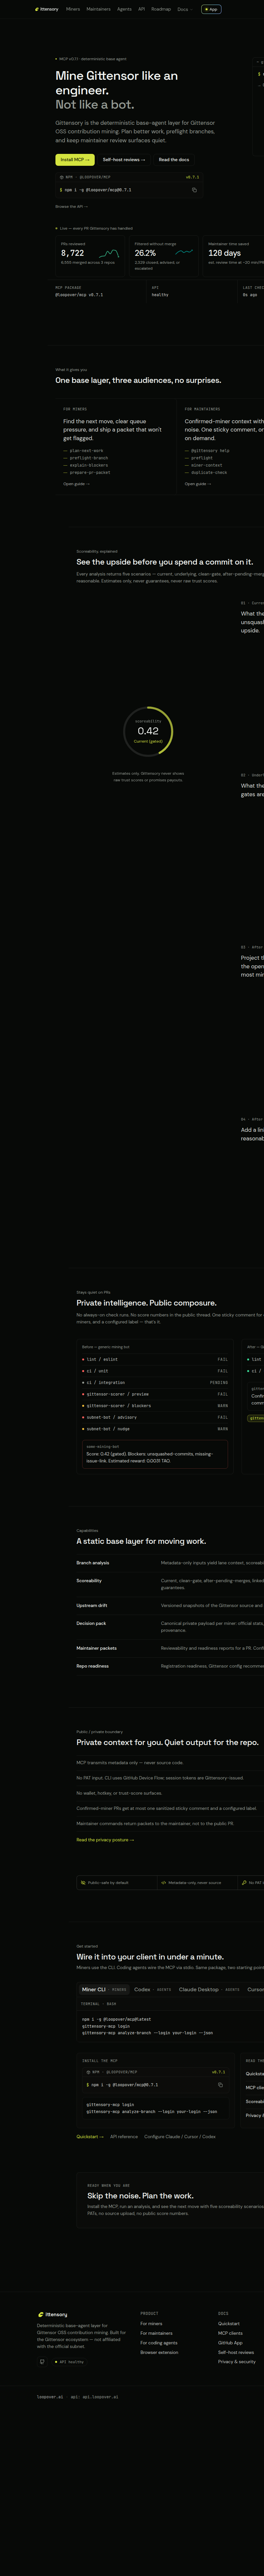Open the guide link in the For Miners card
Screen dimensions: 264x2576
coord(77,484)
